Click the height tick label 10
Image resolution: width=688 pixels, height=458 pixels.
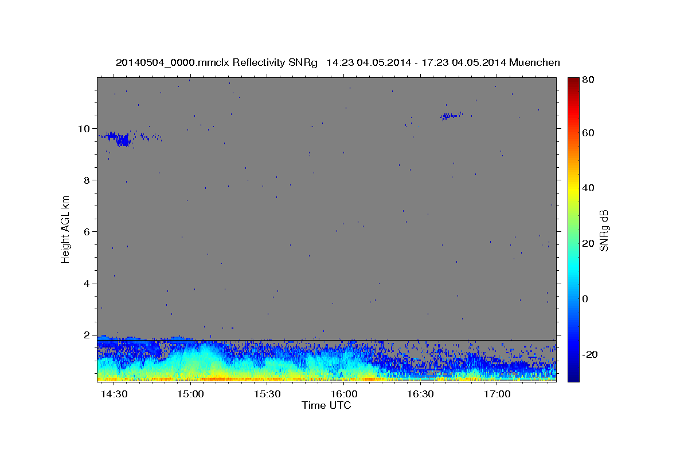pos(85,128)
